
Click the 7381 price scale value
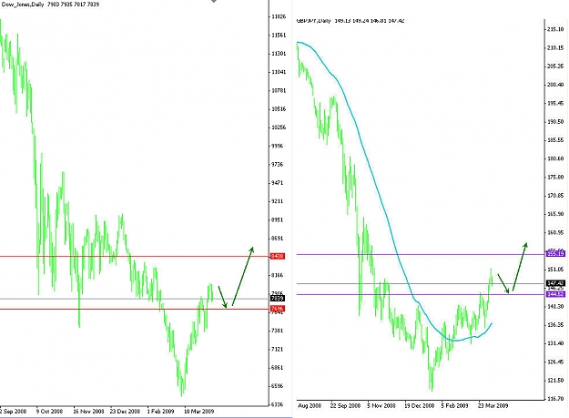coord(279,331)
